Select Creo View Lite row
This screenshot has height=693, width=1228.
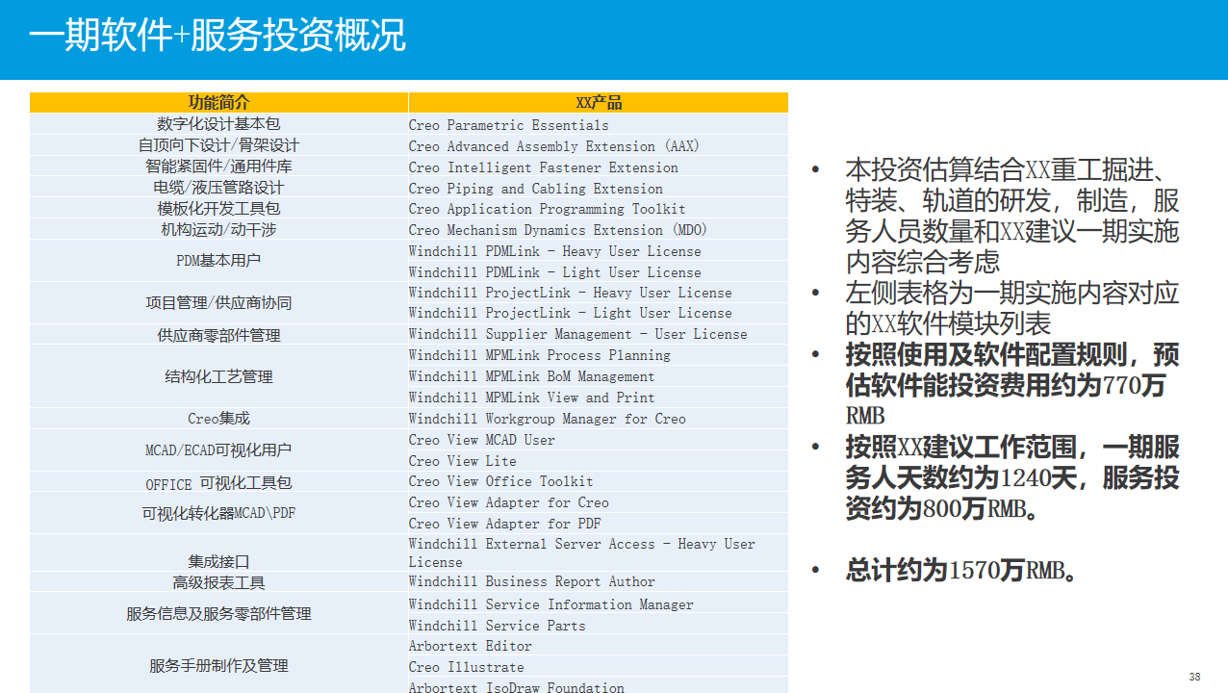pos(598,461)
